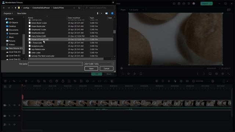
Task: Click the cloud icon in Filmora title bar
Action: (x=184, y=4)
